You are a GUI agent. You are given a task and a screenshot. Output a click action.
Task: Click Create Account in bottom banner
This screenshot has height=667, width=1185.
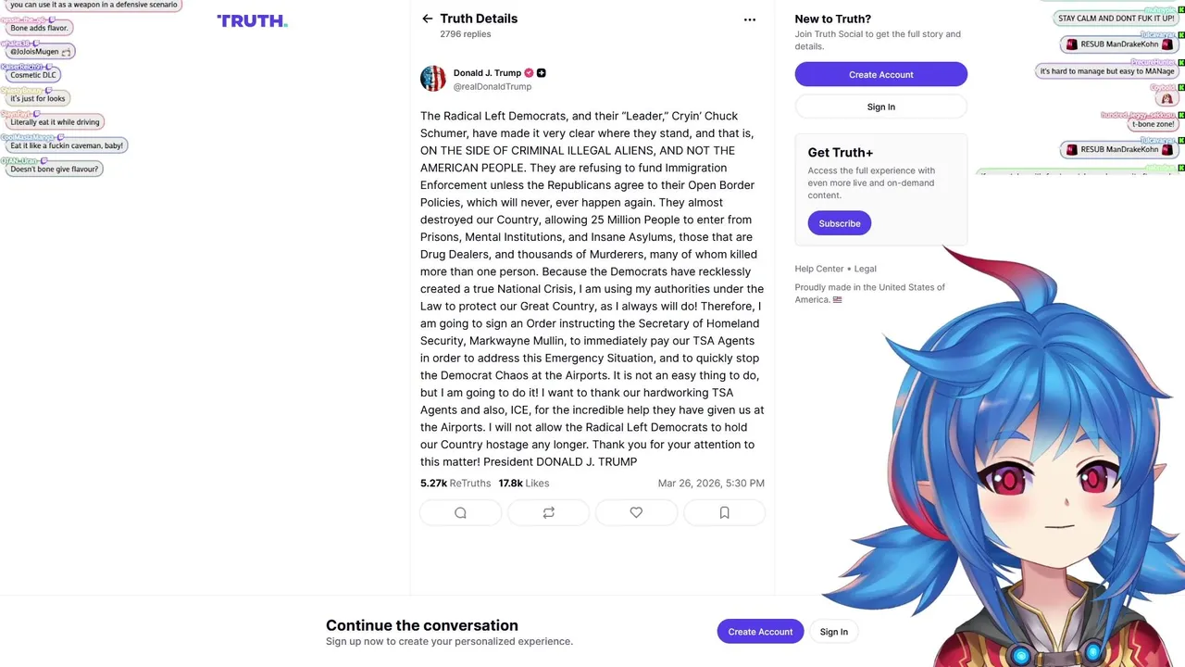760,632
